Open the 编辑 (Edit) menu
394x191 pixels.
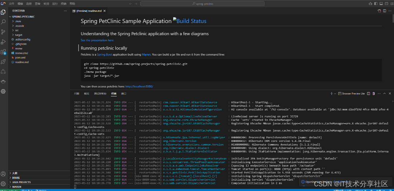click(20, 4)
